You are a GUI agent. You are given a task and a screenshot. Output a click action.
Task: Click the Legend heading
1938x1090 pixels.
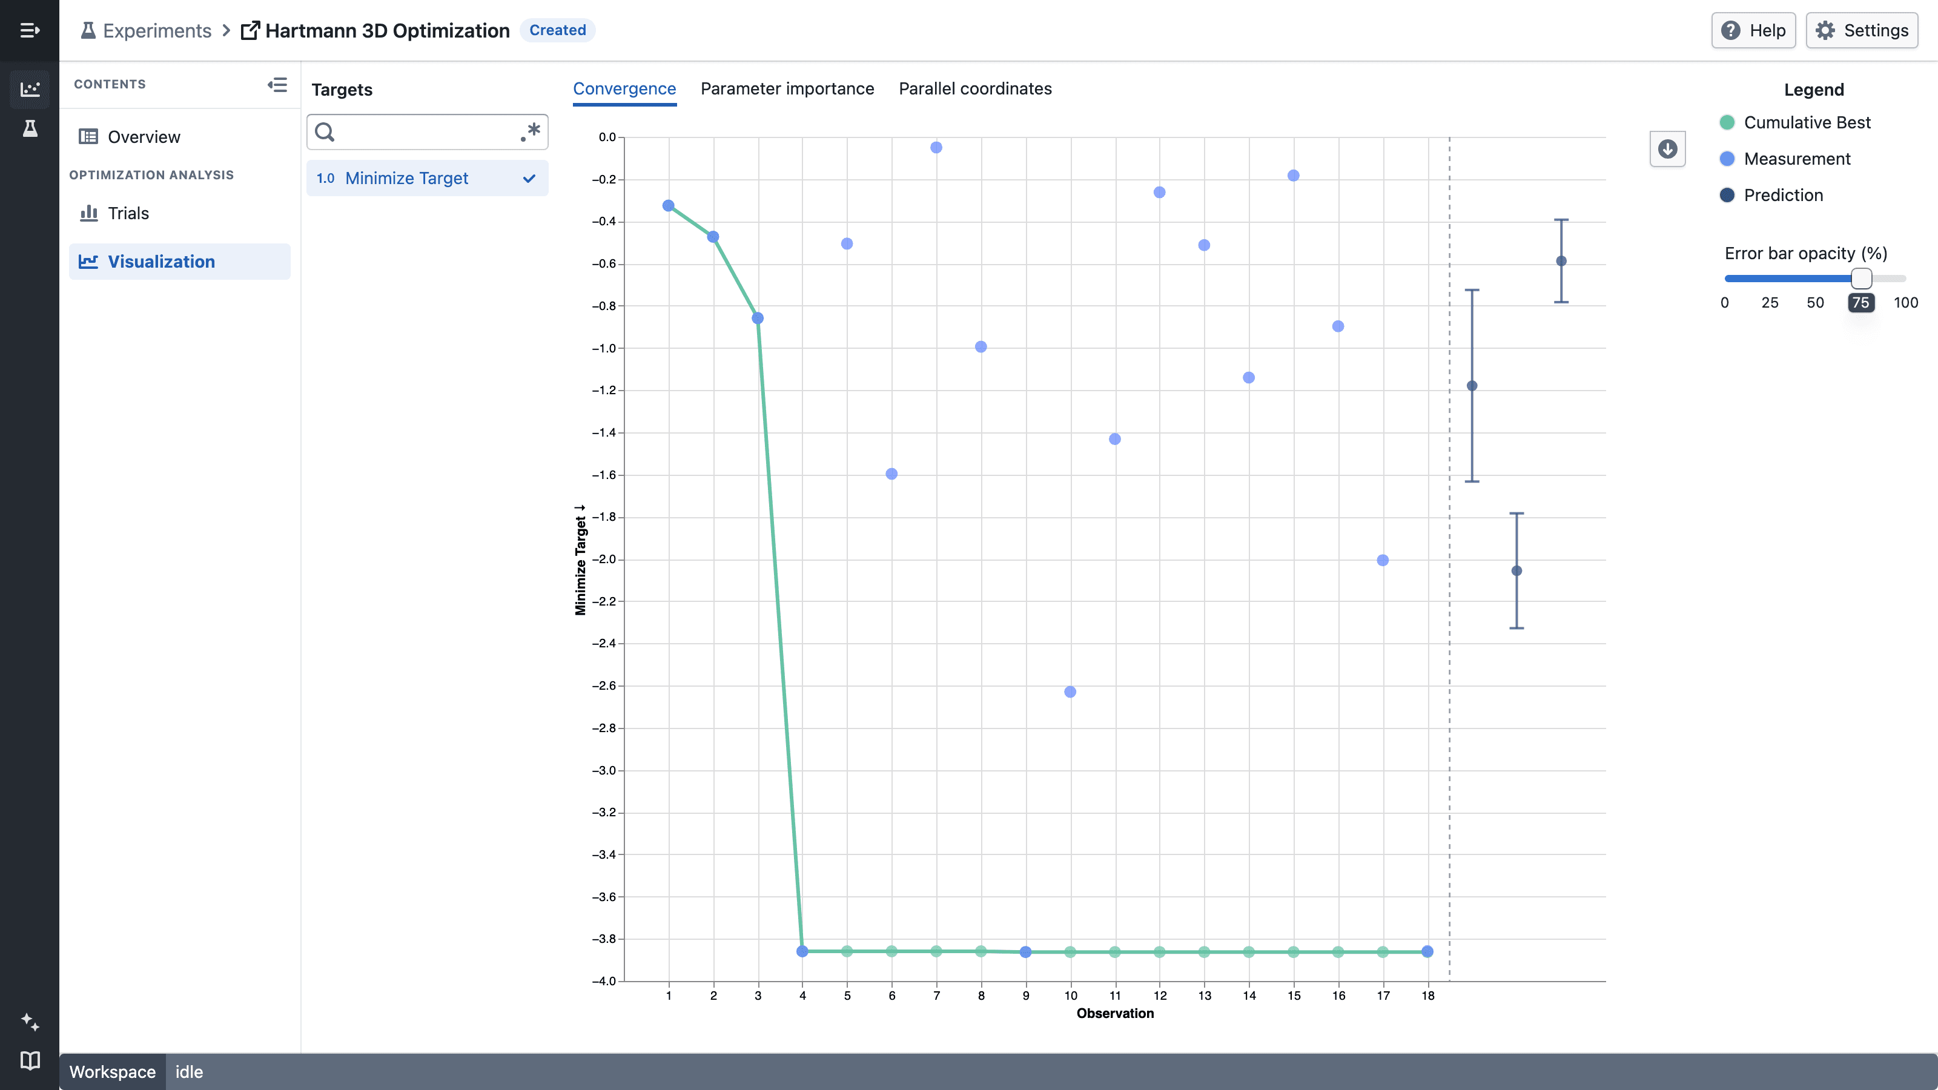[1814, 90]
